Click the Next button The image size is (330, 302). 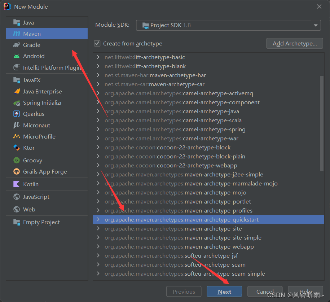point(224,292)
